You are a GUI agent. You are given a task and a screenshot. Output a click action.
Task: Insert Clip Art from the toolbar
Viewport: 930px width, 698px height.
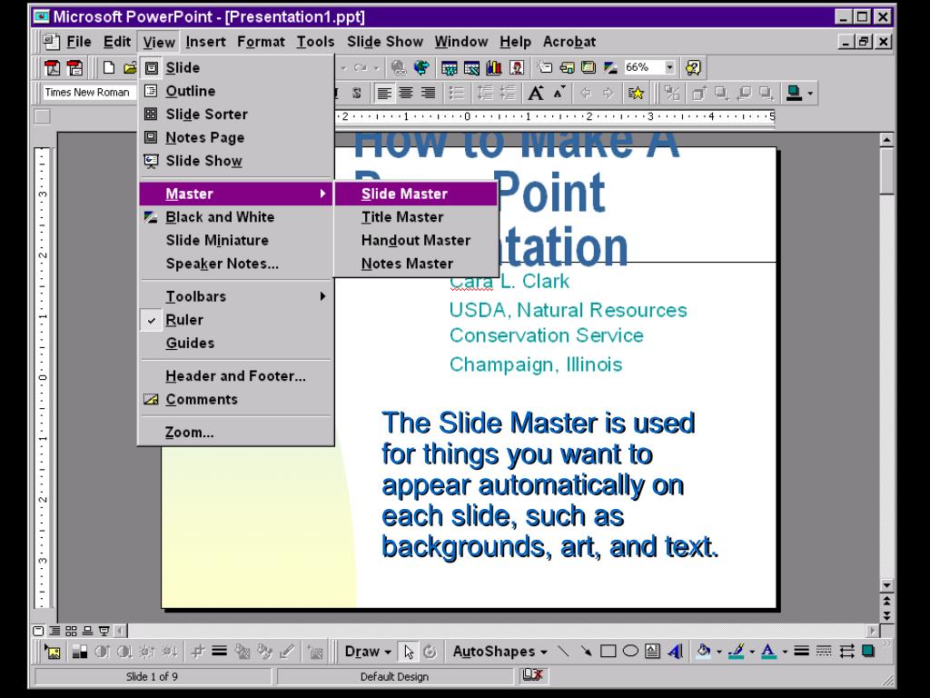coord(516,68)
